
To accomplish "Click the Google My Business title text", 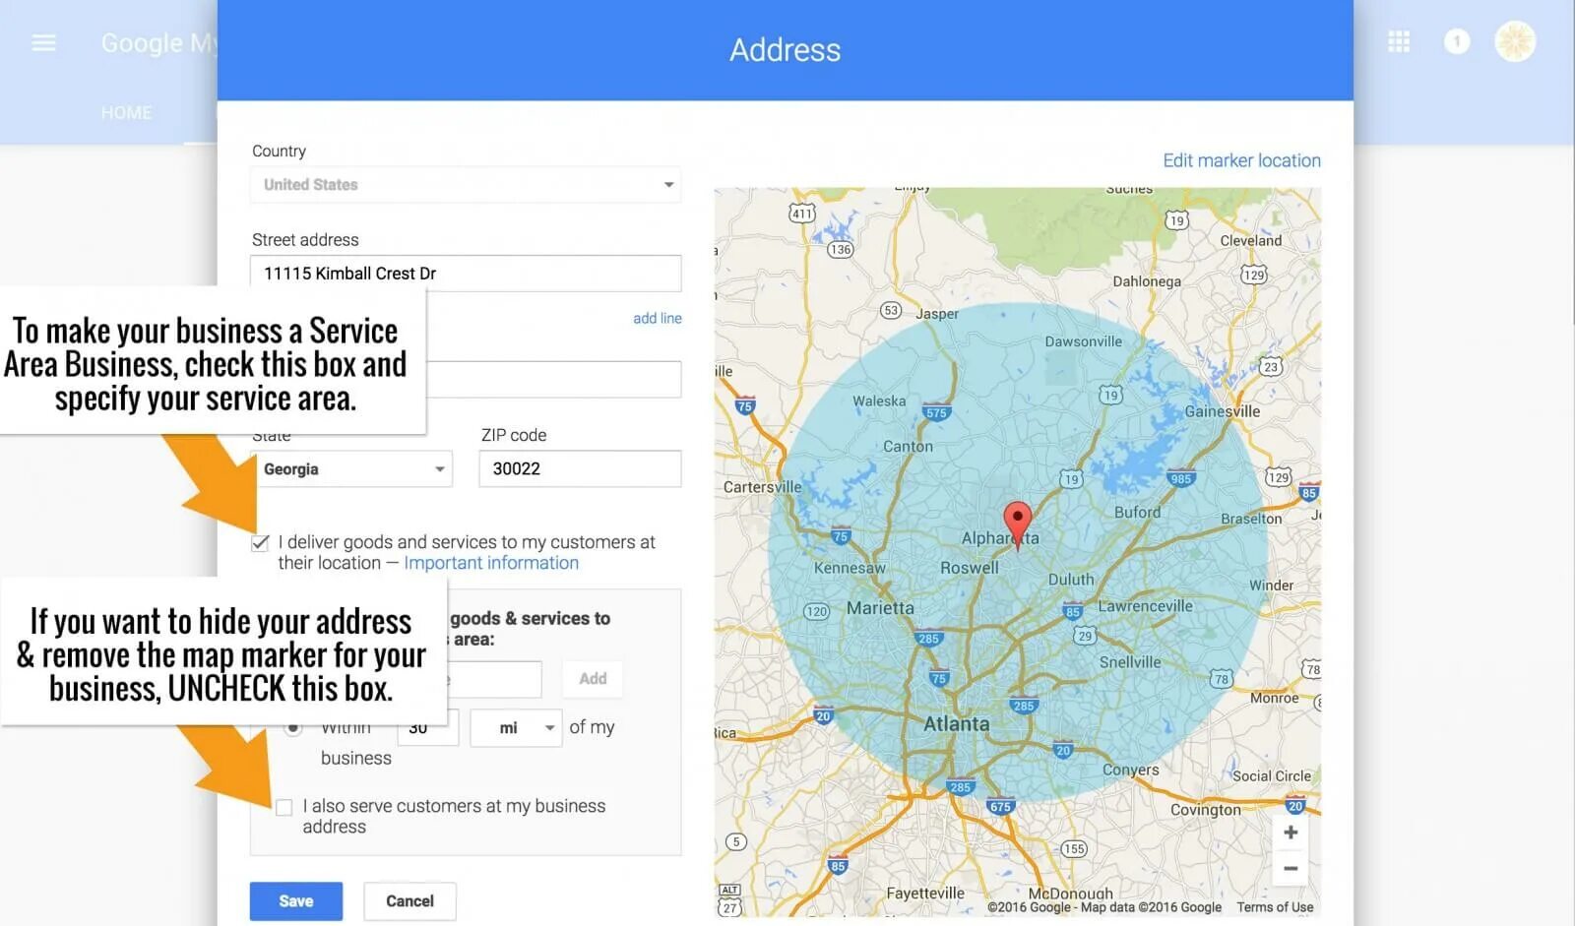I will [x=159, y=43].
